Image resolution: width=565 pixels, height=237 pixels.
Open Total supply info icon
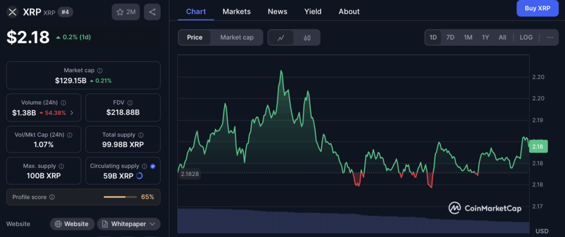point(141,135)
